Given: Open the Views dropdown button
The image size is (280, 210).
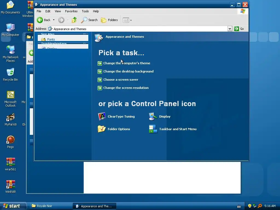Looking at the screenshot, I should [127, 20].
